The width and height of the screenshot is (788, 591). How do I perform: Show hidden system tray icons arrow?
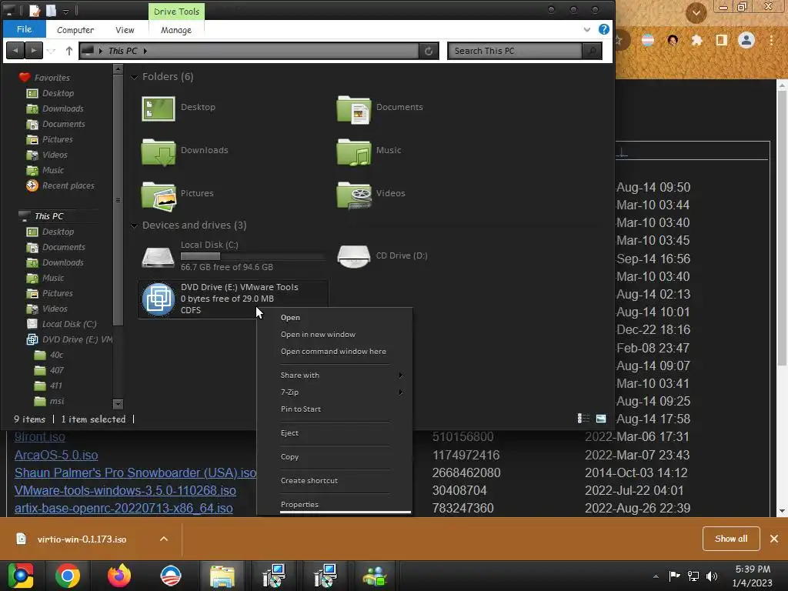point(656,576)
